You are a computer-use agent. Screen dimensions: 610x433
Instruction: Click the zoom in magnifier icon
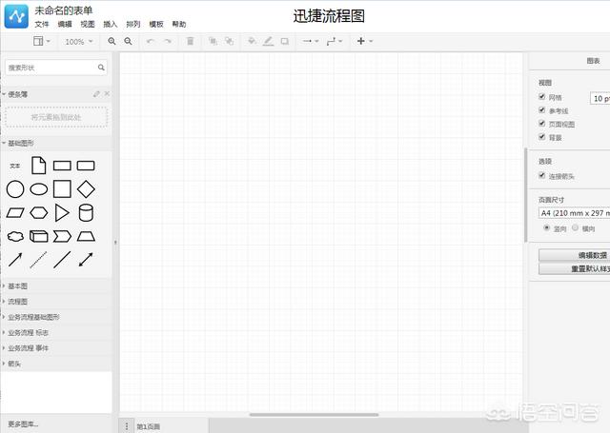(x=112, y=41)
